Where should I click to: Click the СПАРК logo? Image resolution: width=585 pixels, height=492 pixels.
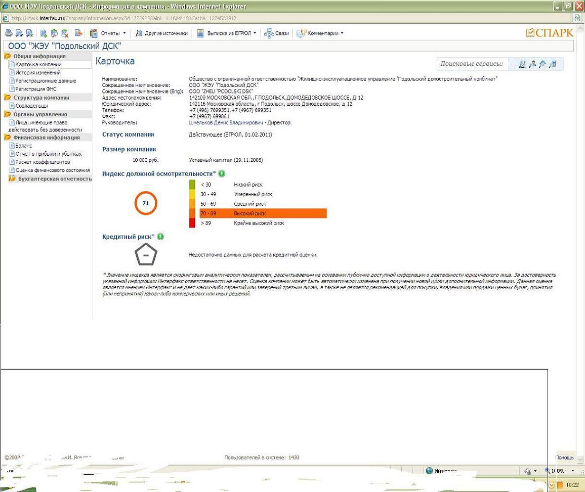(550, 33)
